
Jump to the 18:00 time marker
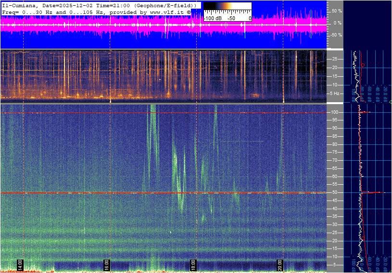point(193,265)
